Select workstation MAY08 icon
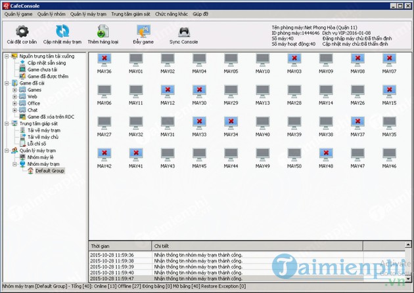The image size is (414, 293). click(357, 60)
